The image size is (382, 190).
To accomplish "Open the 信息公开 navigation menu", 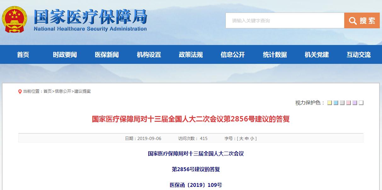I will [232, 54].
